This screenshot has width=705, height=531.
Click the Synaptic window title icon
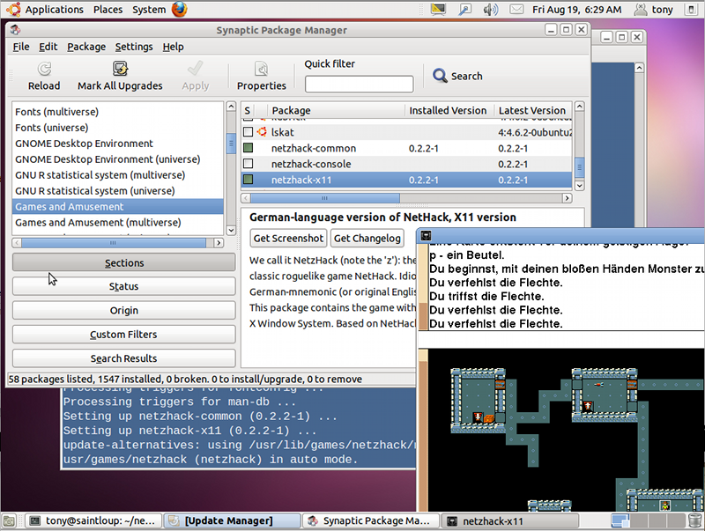[15, 30]
